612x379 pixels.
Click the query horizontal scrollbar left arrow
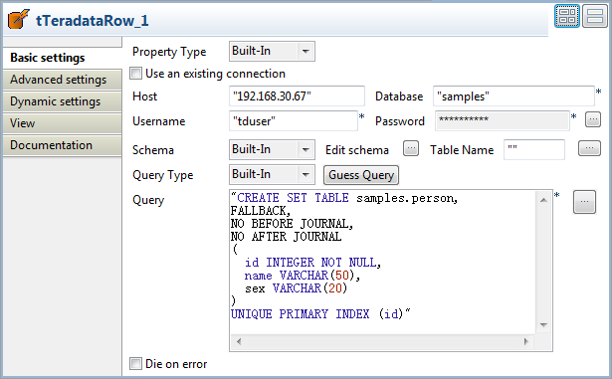point(239,341)
